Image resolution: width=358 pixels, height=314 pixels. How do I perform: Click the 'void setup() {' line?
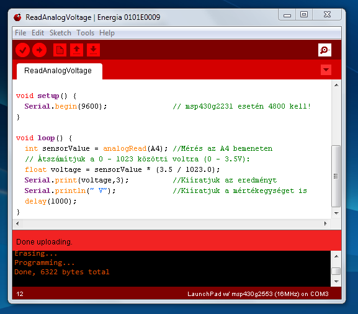(x=47, y=96)
